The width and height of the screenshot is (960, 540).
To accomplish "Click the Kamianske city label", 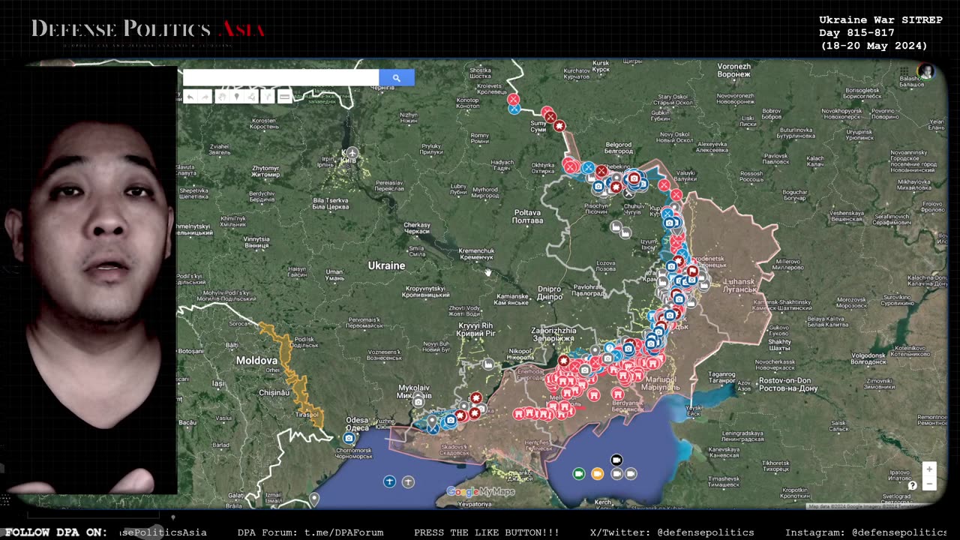I will point(513,299).
